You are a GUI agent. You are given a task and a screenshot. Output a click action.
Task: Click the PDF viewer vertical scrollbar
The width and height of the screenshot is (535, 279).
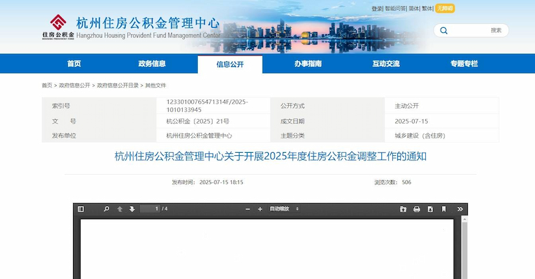click(x=465, y=248)
